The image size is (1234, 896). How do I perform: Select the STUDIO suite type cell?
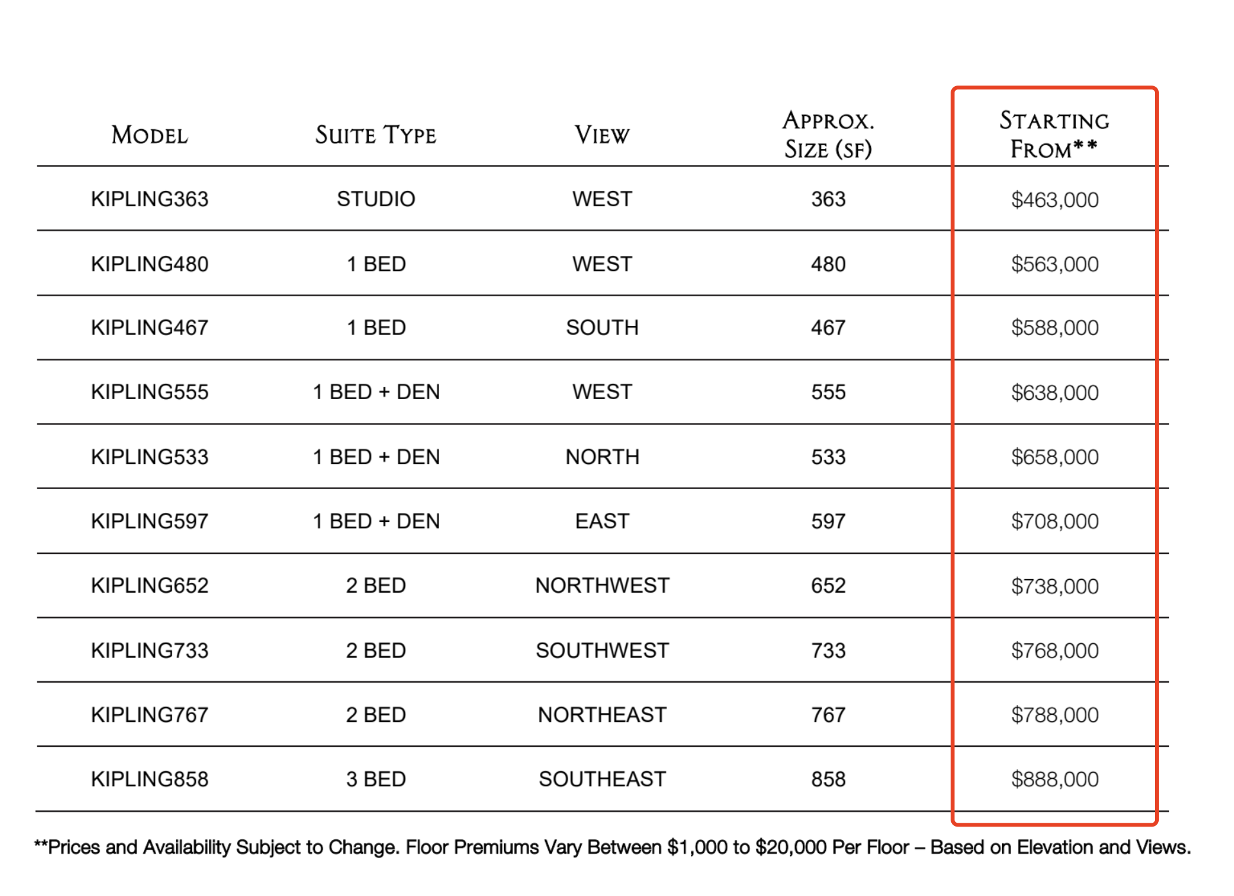click(x=376, y=199)
